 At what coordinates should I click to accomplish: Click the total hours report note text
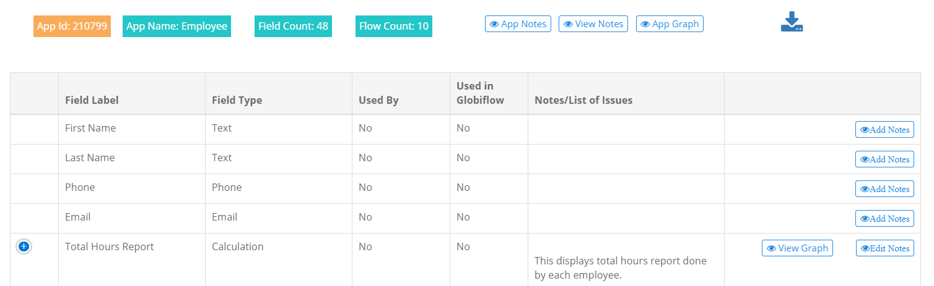pos(621,268)
